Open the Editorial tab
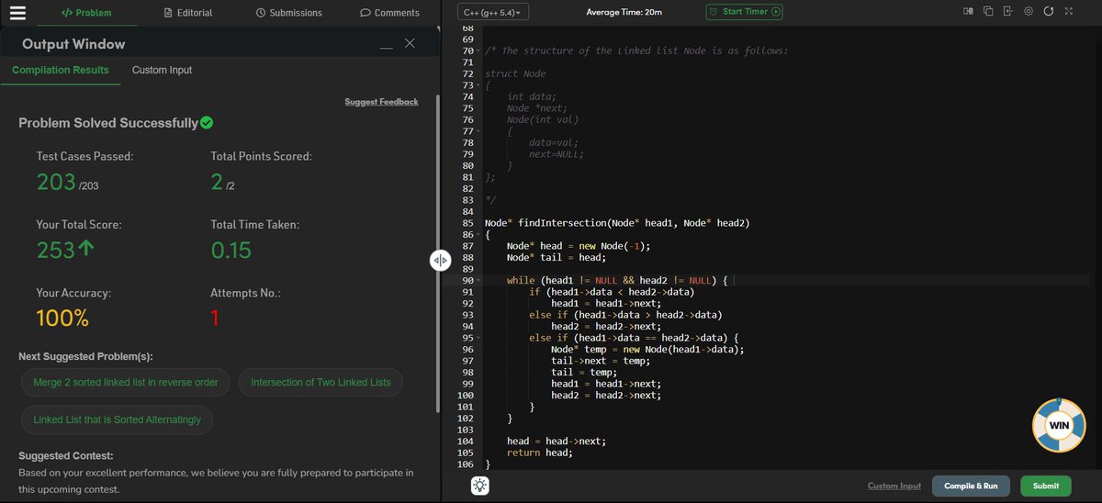 [187, 13]
